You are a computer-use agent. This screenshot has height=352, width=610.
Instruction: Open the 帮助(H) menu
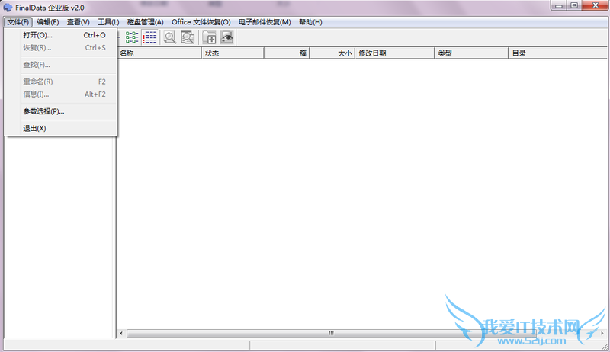point(310,22)
